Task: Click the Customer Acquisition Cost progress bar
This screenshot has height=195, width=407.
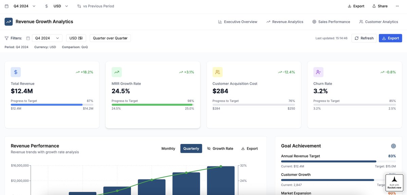Action: coord(254,105)
